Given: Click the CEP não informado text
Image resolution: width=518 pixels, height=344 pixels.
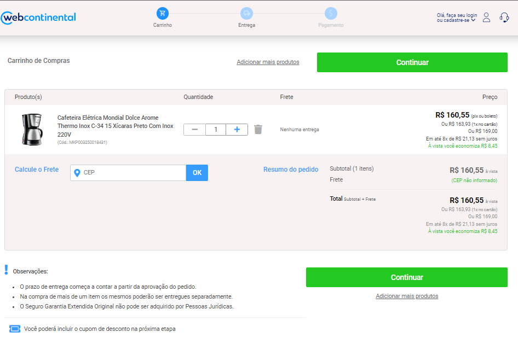Looking at the screenshot, I should pos(474,180).
